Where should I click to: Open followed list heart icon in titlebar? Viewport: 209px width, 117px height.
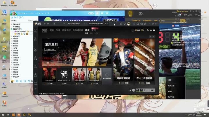coord(125,24)
